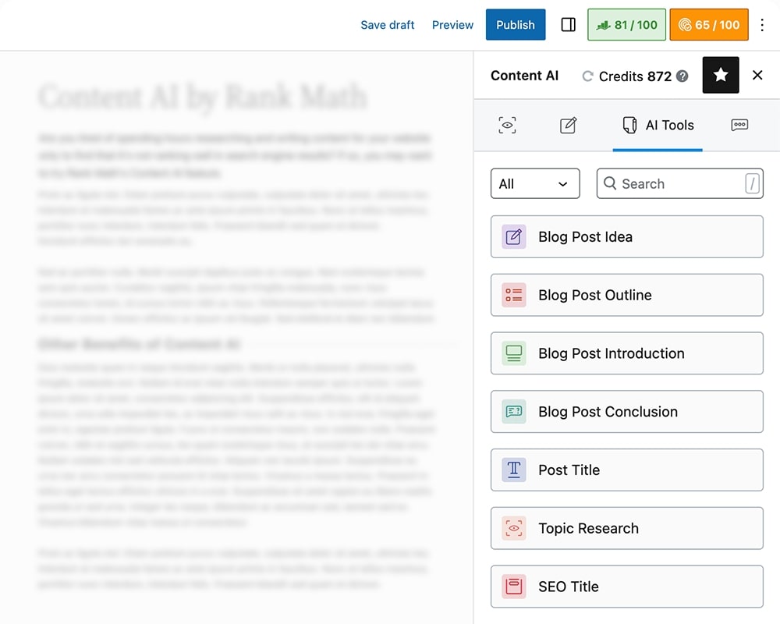Open the Blog Post Conclusion tool

(627, 412)
